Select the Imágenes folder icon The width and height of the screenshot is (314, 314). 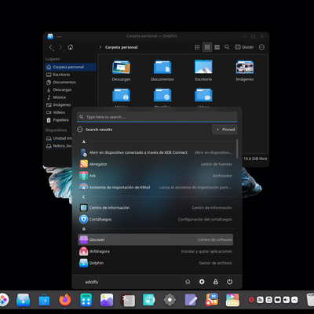(x=245, y=67)
